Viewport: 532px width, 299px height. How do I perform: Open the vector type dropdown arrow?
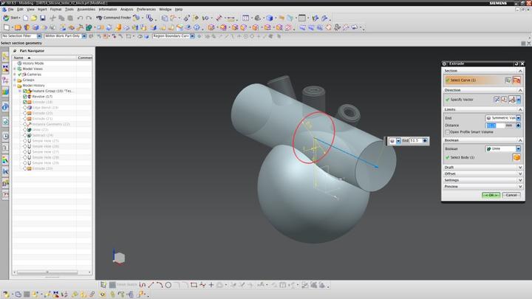(x=519, y=100)
